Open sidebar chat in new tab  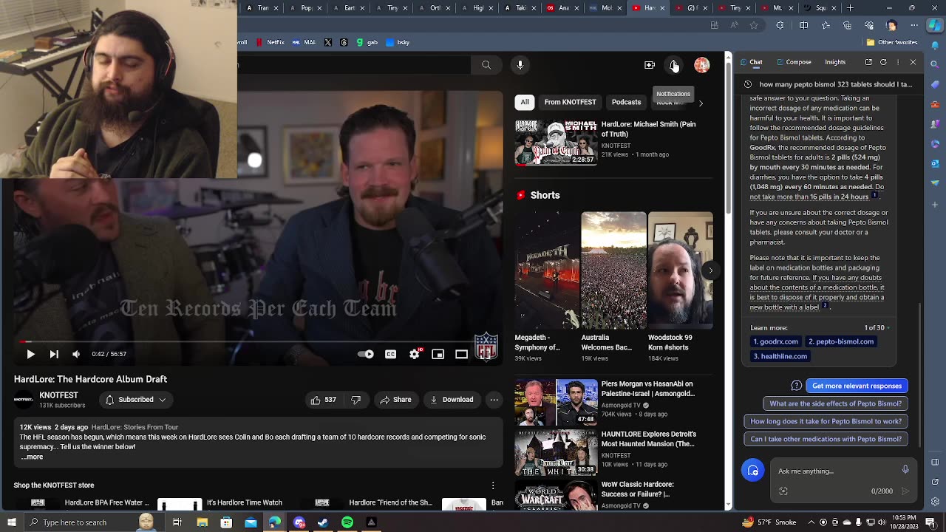[868, 62]
